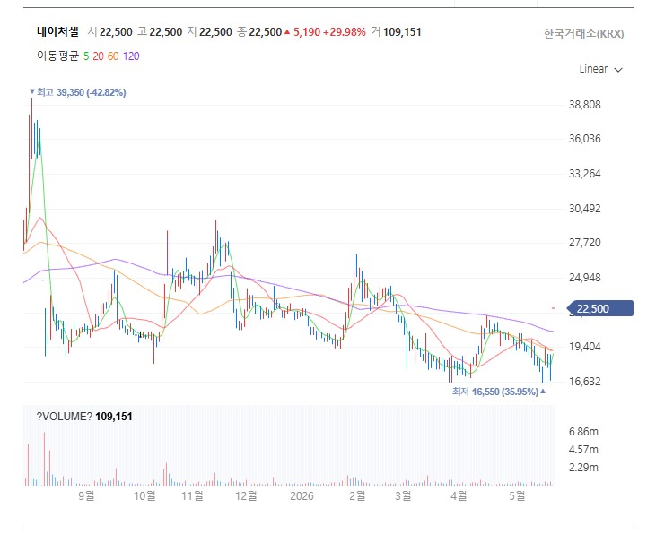
Task: Click the 5,190 price change value
Action: coord(307,32)
